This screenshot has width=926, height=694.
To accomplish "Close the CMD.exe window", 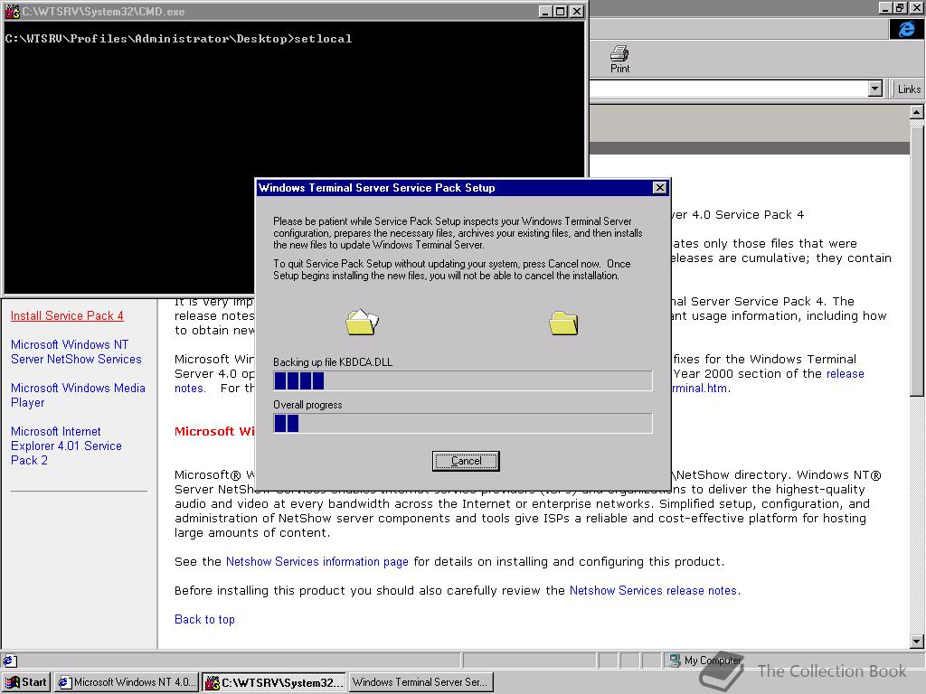I will click(x=577, y=11).
